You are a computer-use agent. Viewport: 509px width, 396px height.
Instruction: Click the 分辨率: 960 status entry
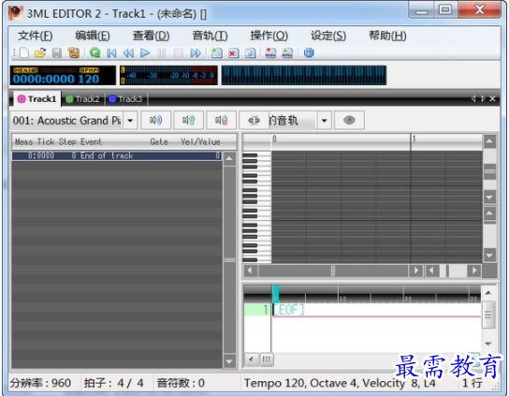pos(40,383)
